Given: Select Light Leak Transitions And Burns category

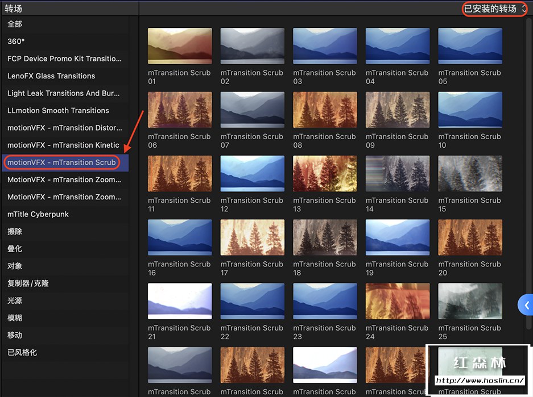Looking at the screenshot, I should 65,93.
